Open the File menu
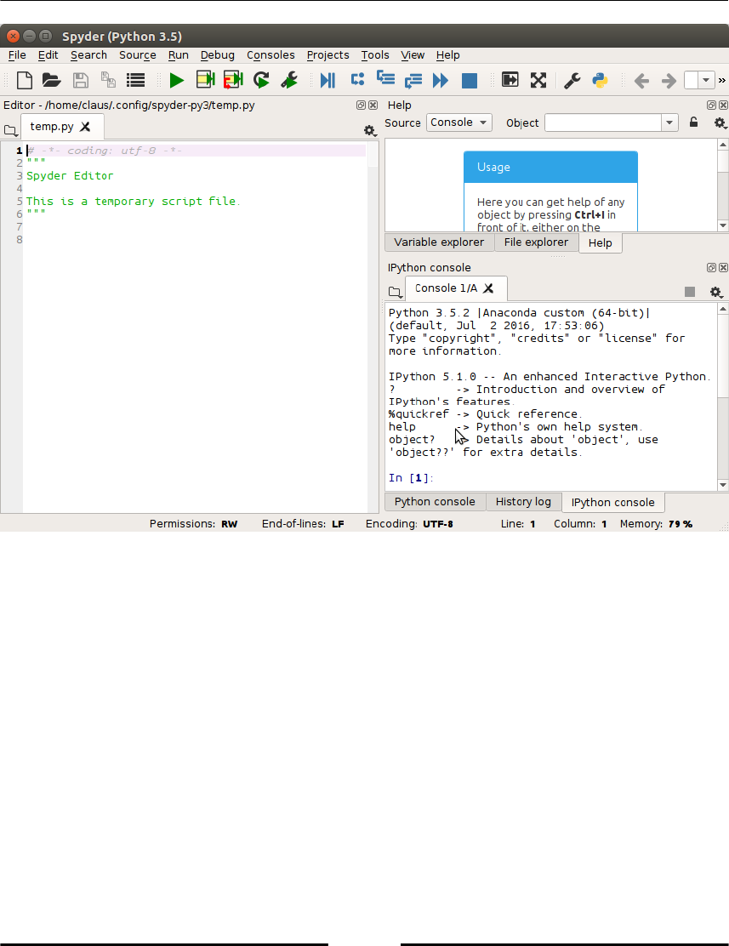This screenshot has width=729, height=946. (17, 55)
